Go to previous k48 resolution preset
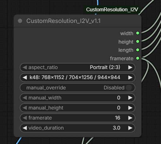This screenshot has width=161, height=144. [x=25, y=77]
